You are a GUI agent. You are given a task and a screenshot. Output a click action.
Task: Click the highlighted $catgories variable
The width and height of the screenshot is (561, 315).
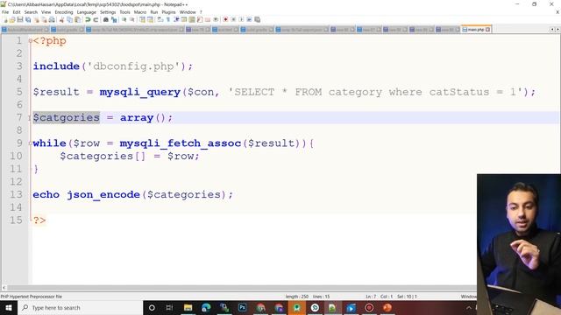tap(67, 117)
